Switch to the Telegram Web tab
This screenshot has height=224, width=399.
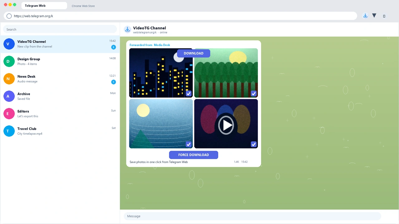coord(44,6)
